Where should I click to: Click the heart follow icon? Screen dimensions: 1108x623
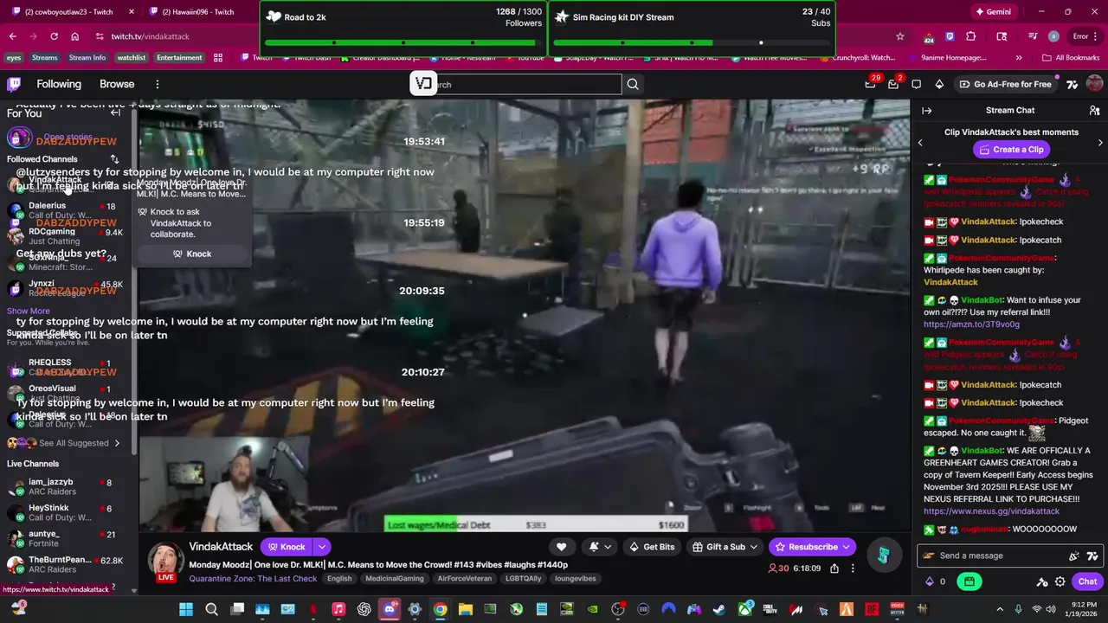[x=561, y=547]
